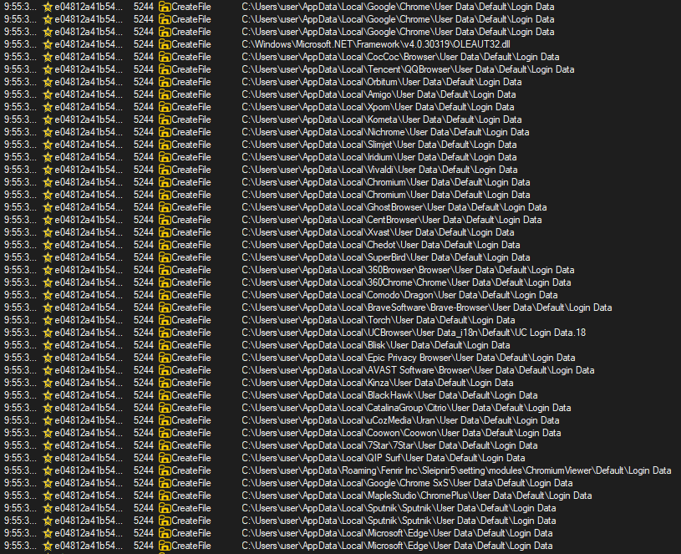Select the AVAST Software Browser path entry
This screenshot has width=681, height=554.
tap(418, 370)
